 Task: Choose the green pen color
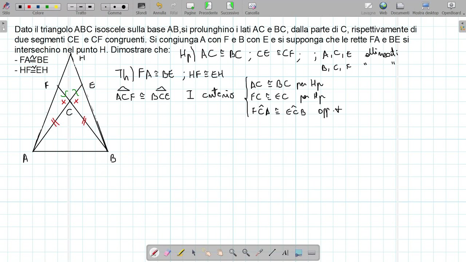tap(47, 7)
